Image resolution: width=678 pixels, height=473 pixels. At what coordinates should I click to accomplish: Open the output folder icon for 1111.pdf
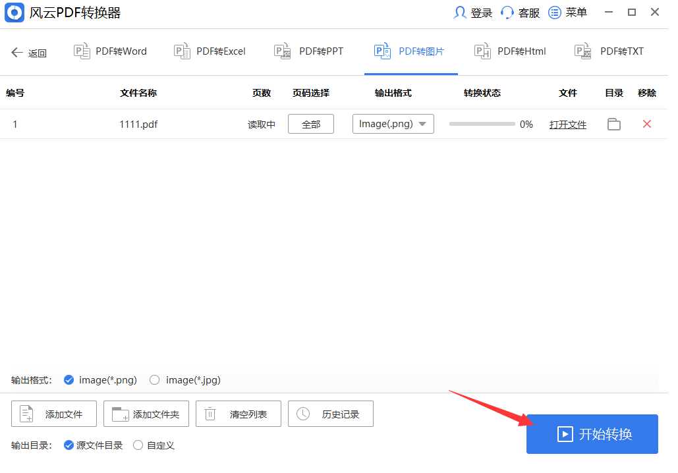(613, 124)
